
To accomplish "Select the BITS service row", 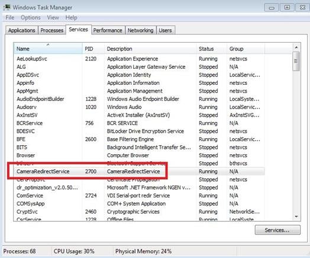I will (x=140, y=147).
